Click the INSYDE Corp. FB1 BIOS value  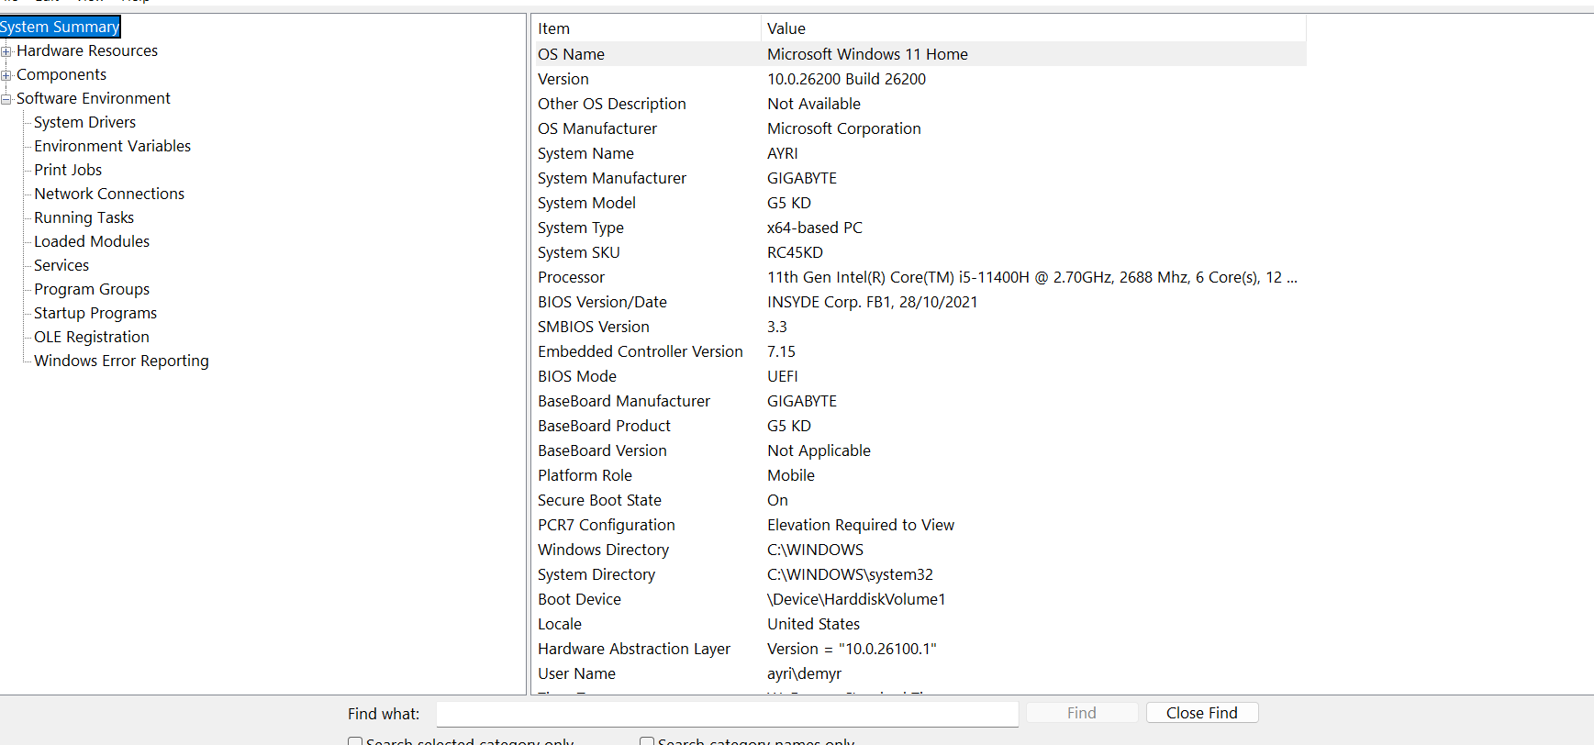(x=873, y=302)
